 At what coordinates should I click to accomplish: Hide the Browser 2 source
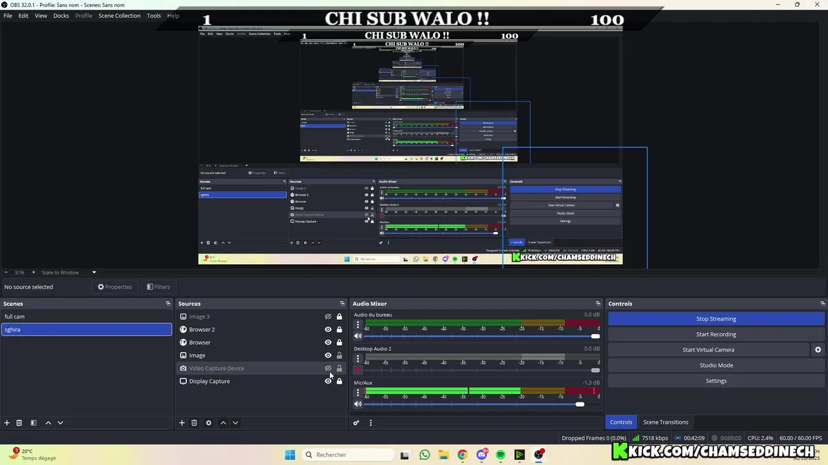tap(328, 329)
